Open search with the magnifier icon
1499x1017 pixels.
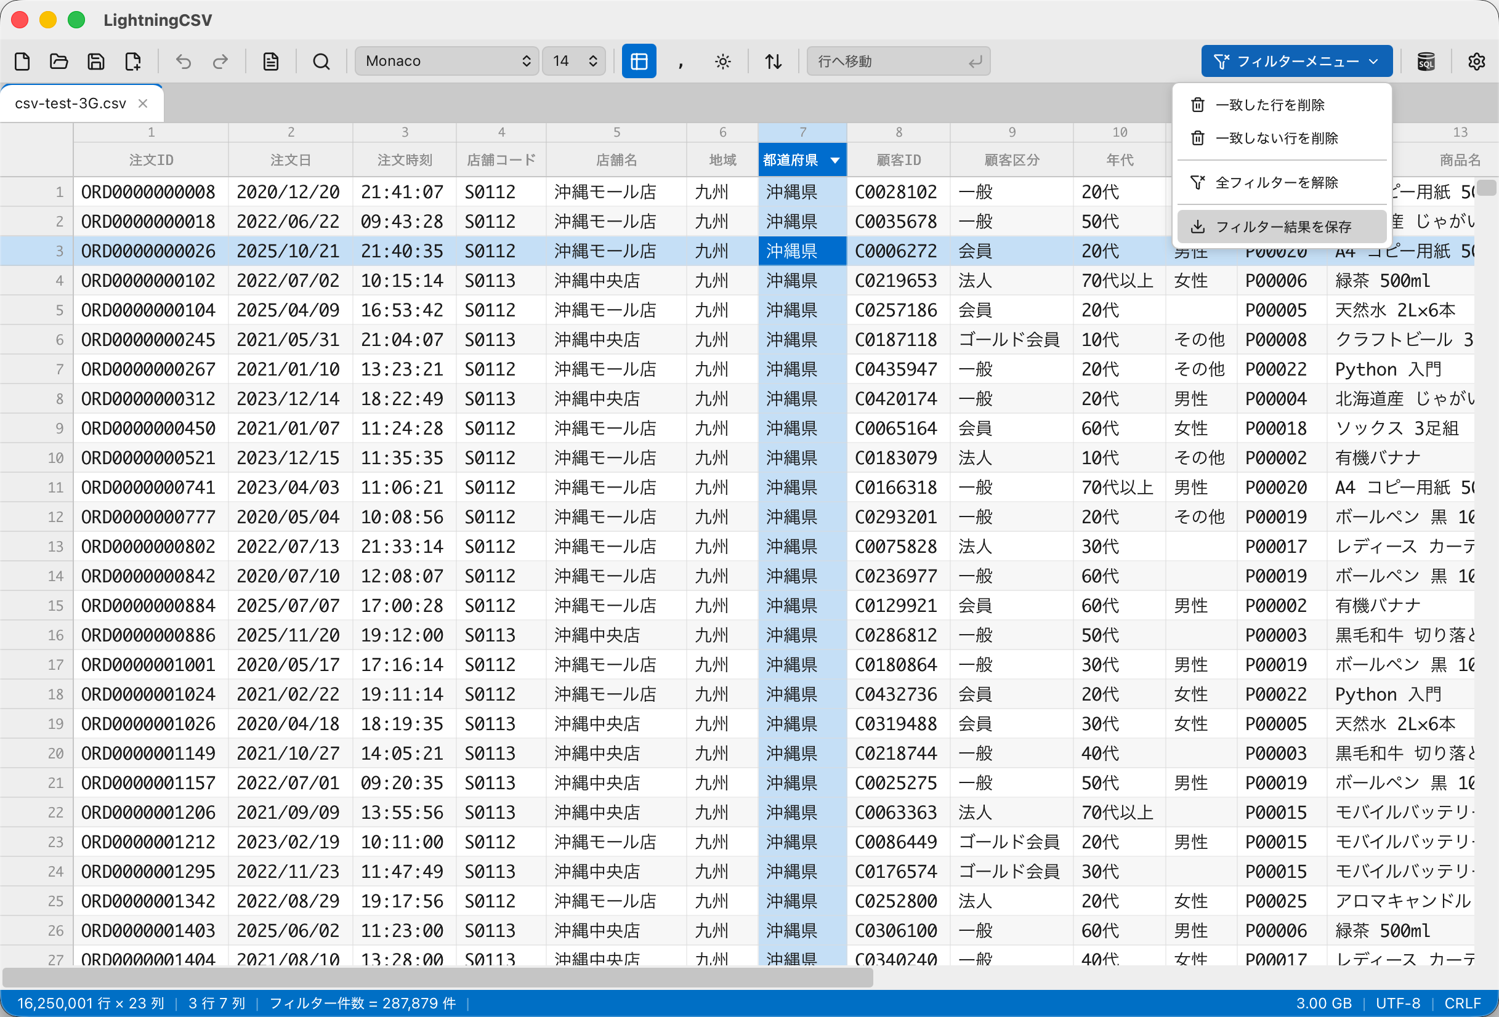321,62
